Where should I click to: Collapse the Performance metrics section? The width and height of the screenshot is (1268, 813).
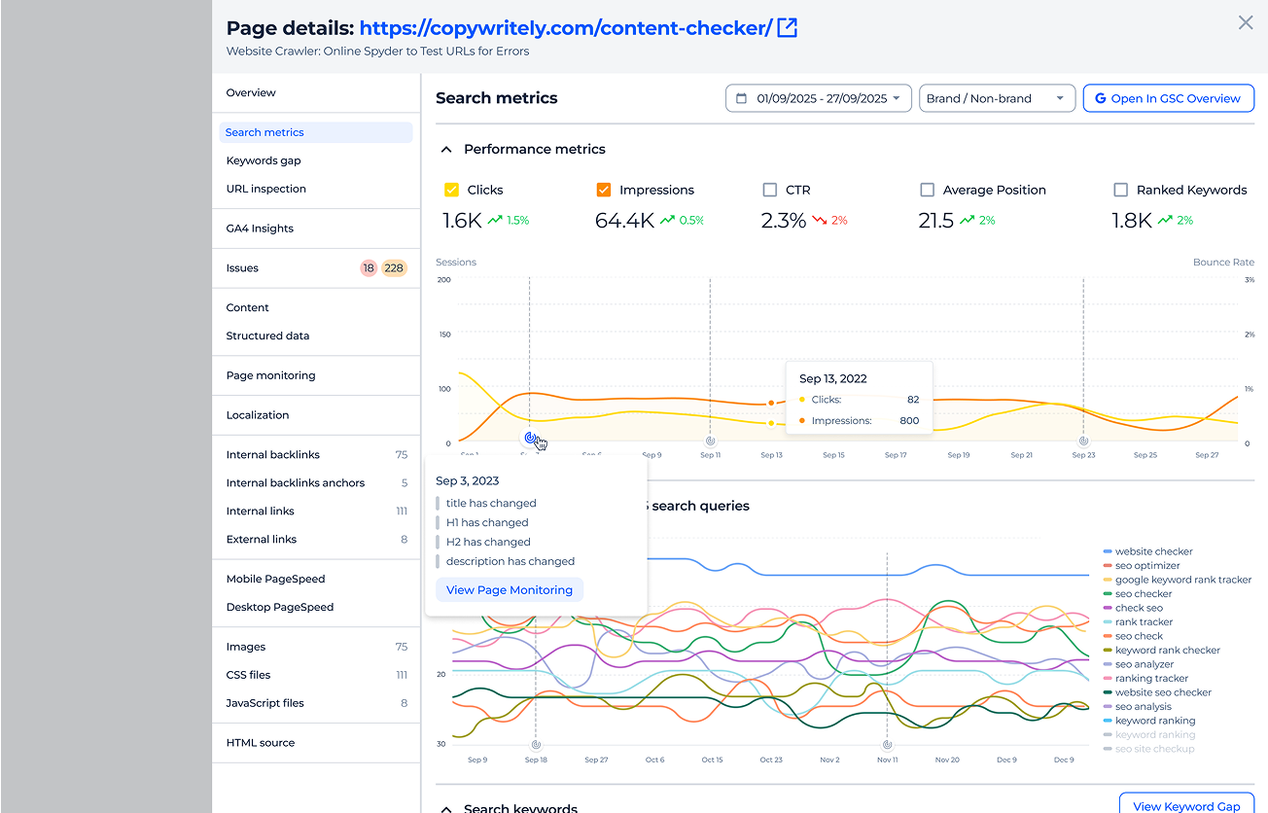coord(446,150)
